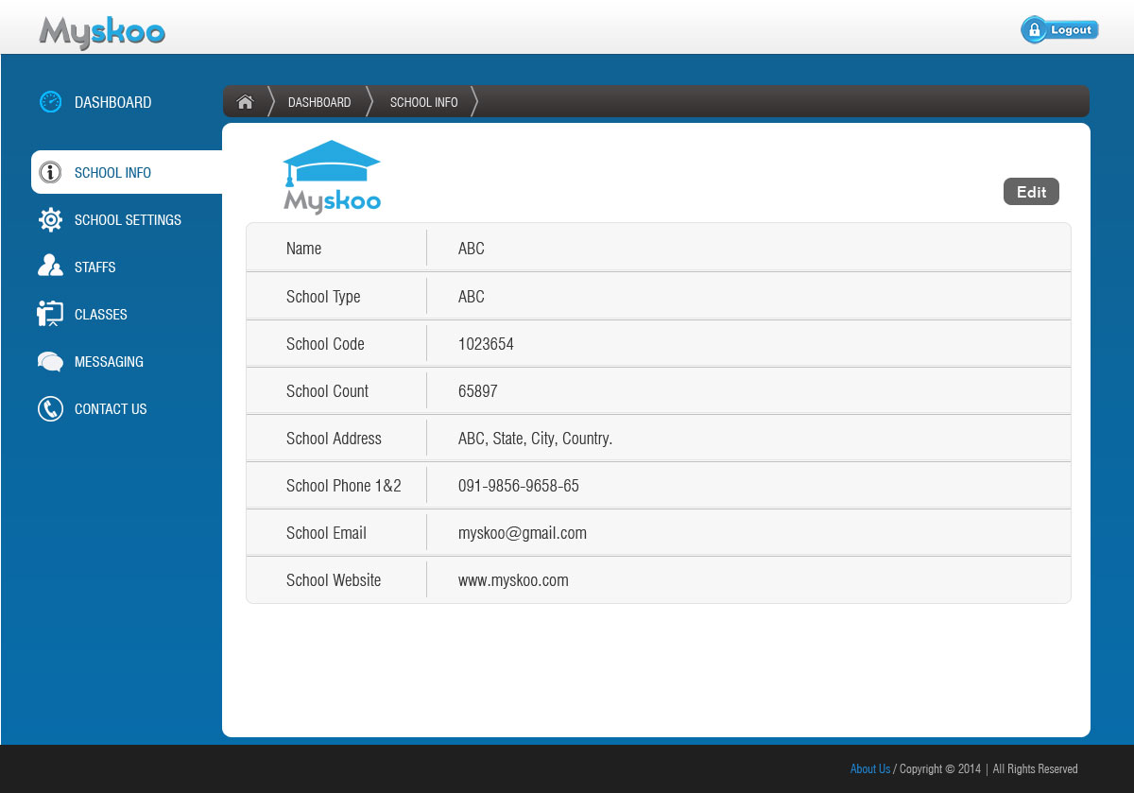This screenshot has height=793, width=1134.
Task: Open MESSAGING in the sidebar
Action: coord(109,362)
